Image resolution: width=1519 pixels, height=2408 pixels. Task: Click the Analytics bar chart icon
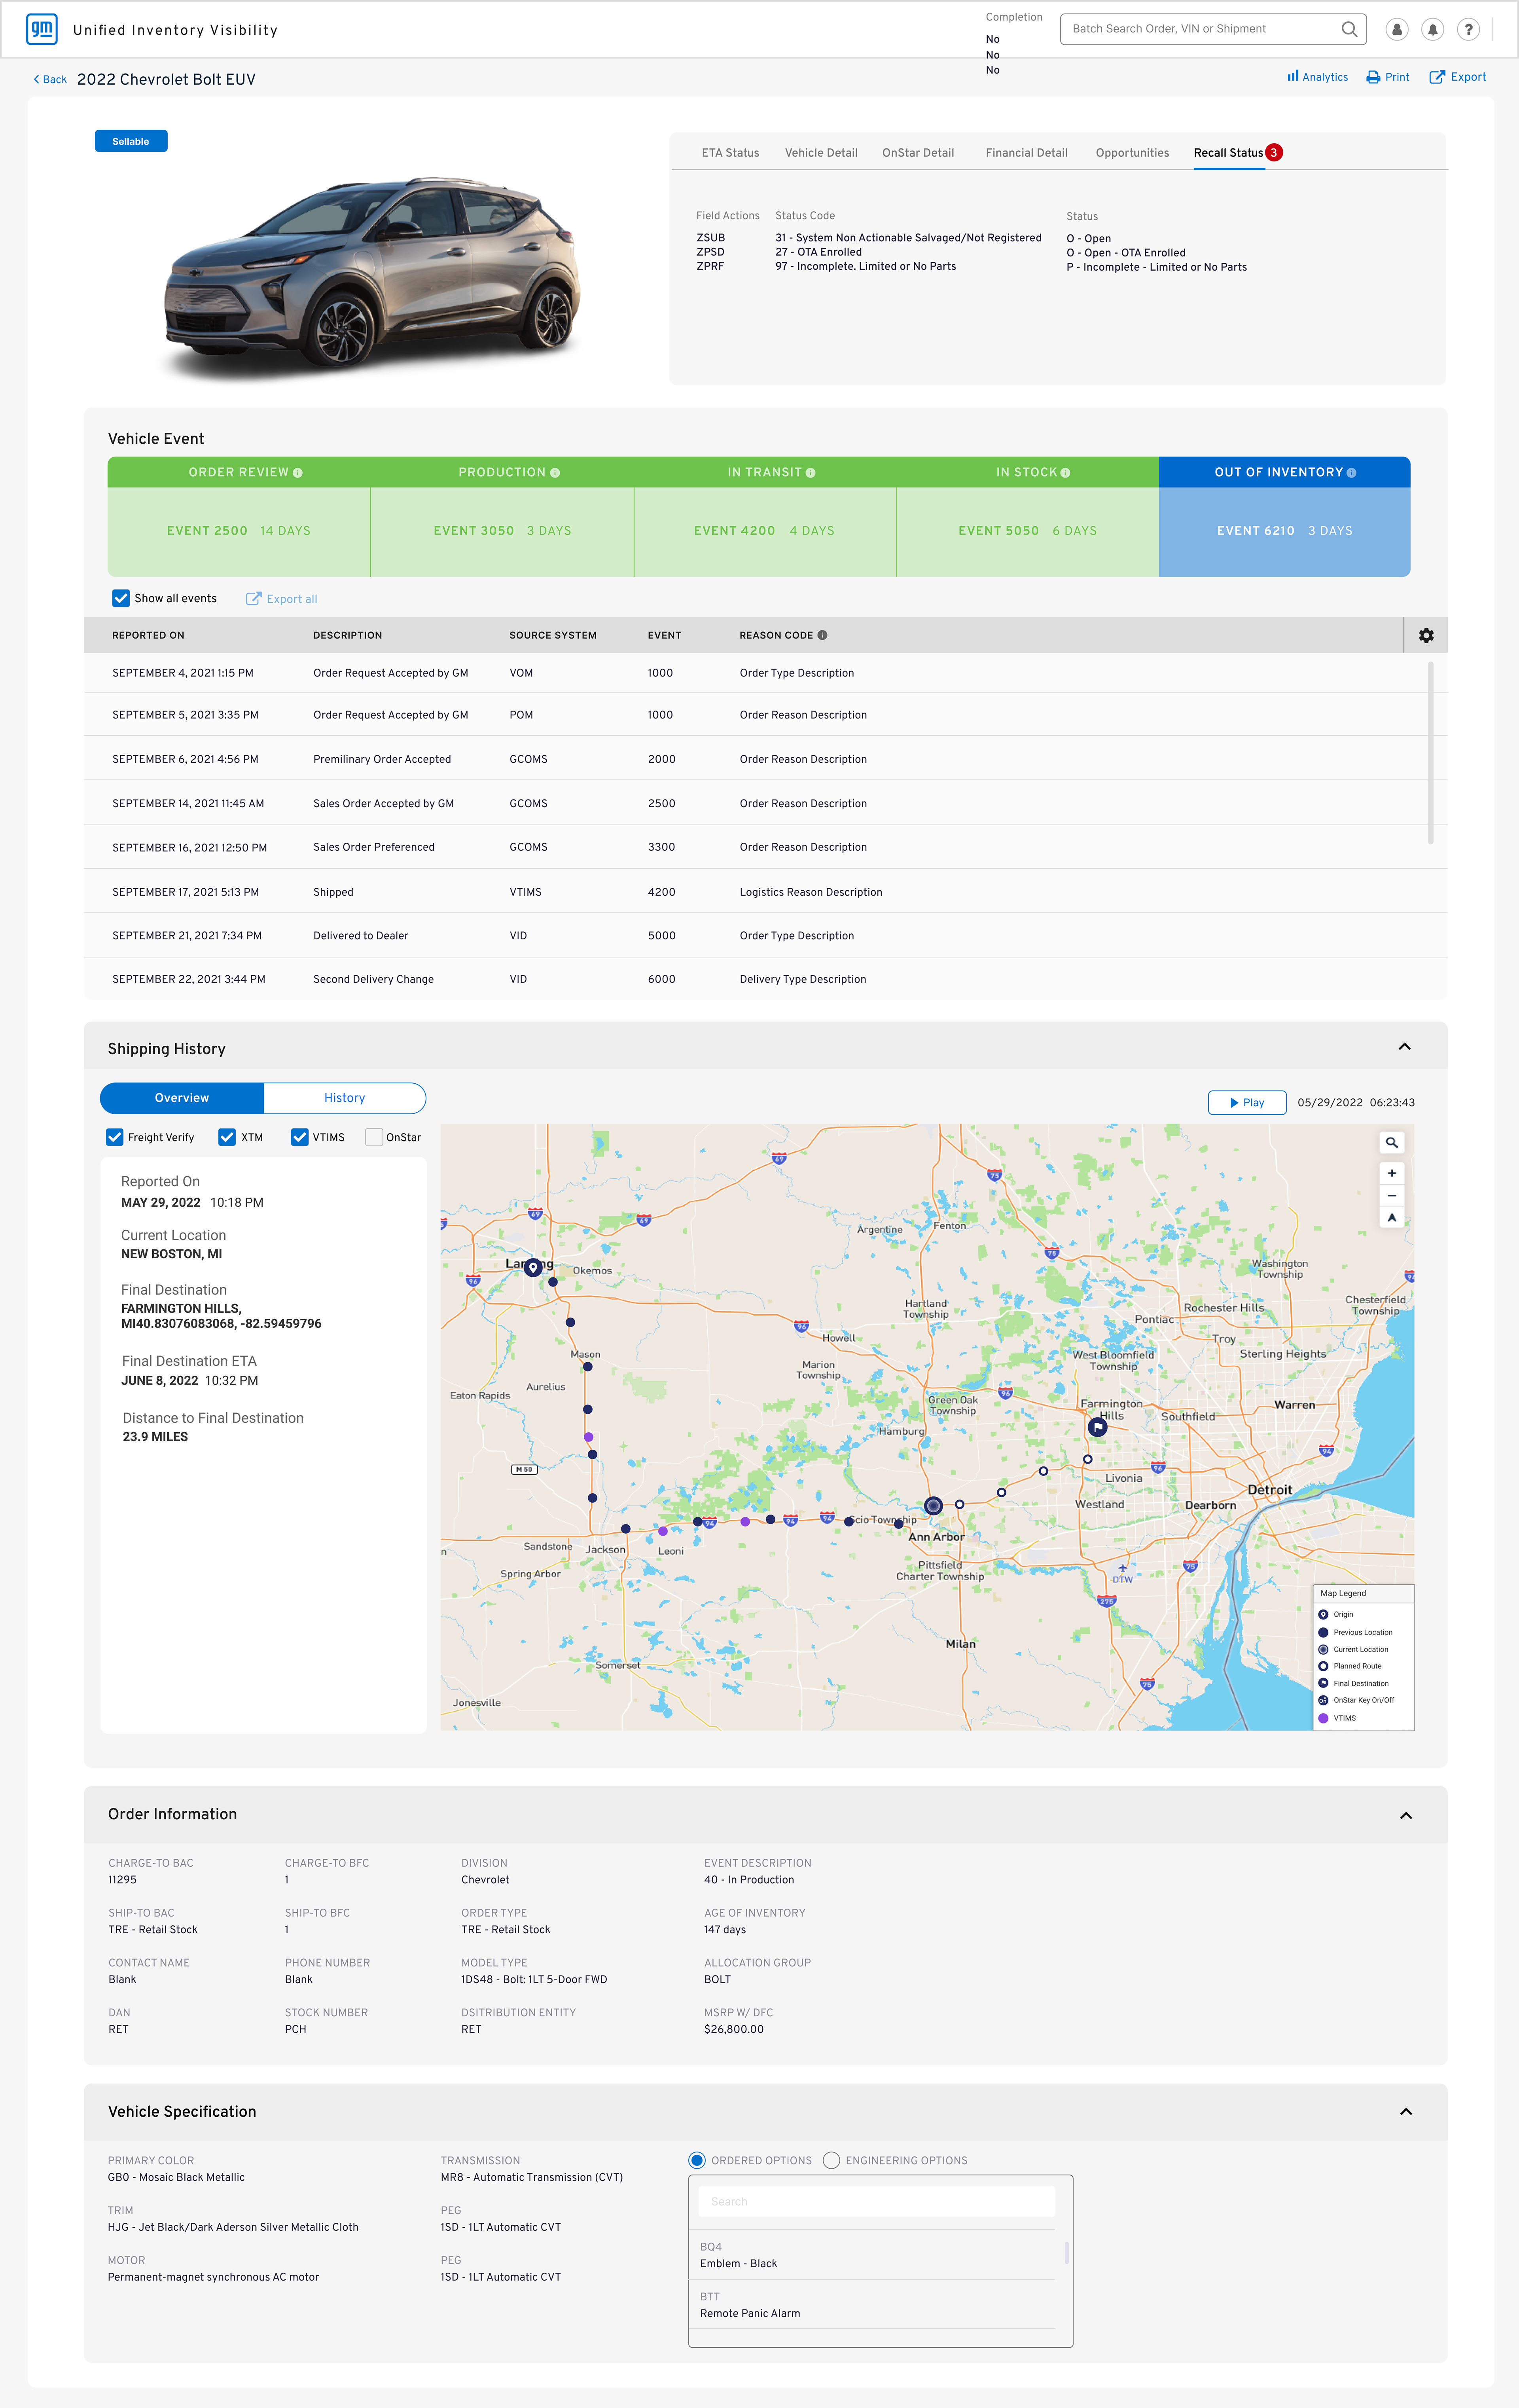[x=1293, y=76]
